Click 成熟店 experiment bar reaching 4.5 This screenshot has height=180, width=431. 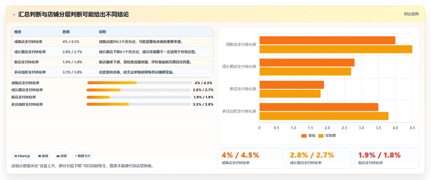pos(336,49)
